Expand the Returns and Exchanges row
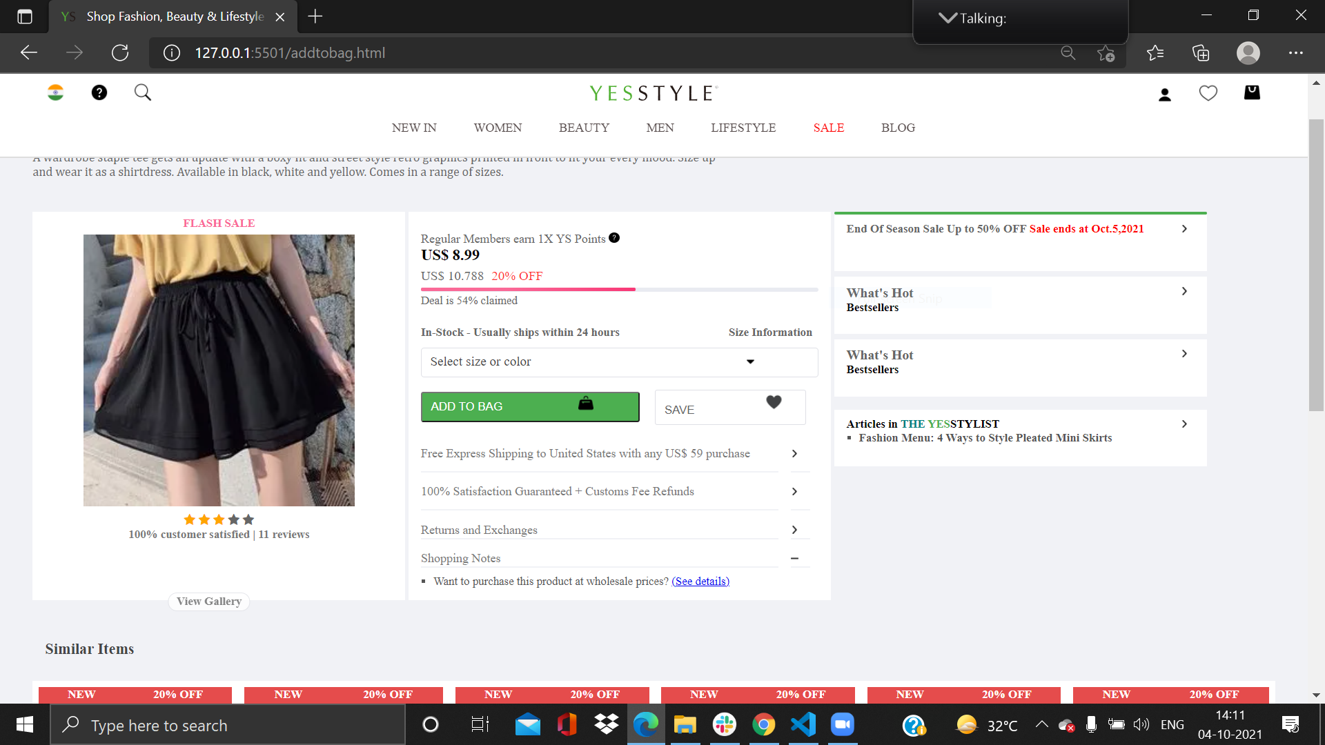This screenshot has height=745, width=1325. point(794,530)
